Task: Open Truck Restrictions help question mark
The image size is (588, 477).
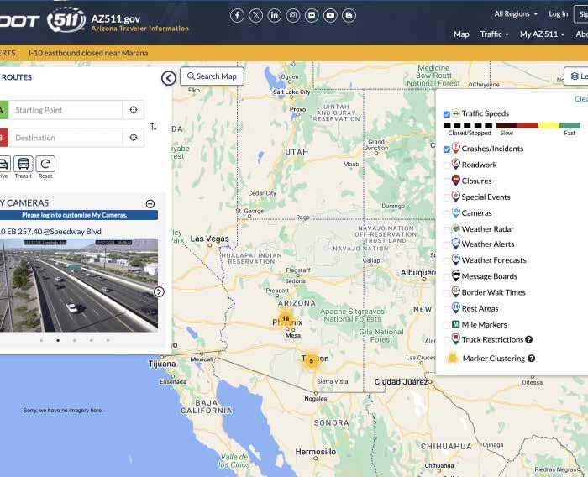Action: [528, 340]
